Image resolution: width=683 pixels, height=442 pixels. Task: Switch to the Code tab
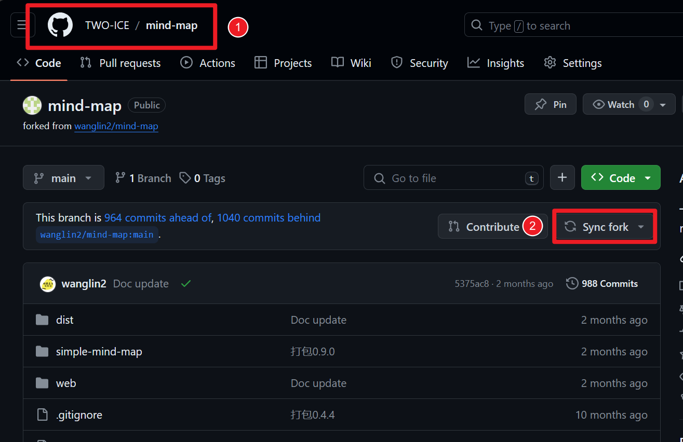point(39,63)
